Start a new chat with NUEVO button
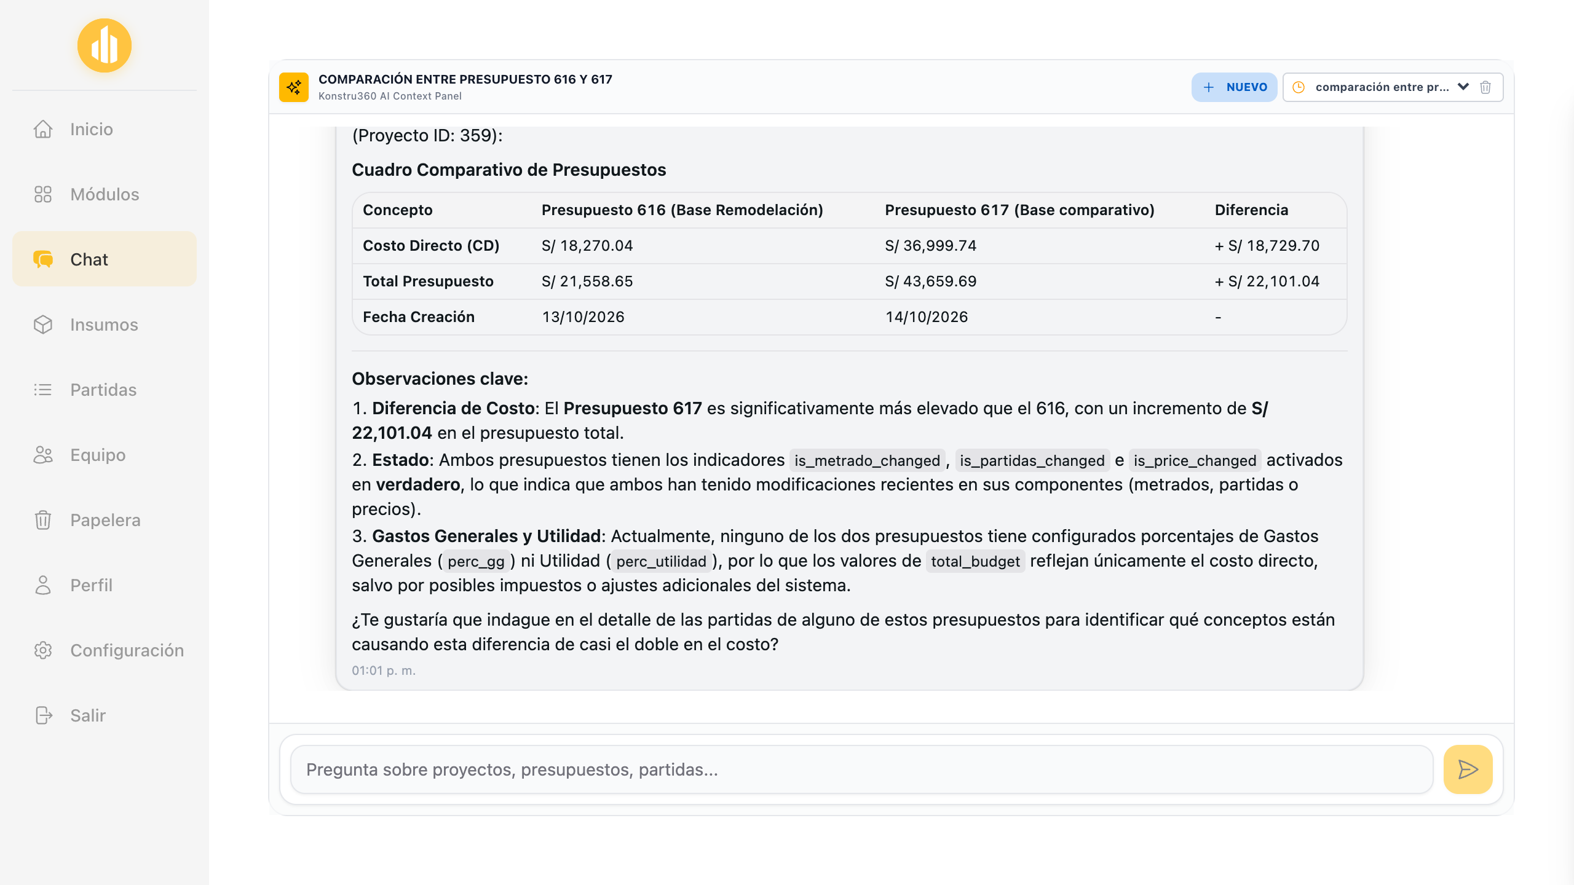The width and height of the screenshot is (1574, 885). pos(1234,87)
